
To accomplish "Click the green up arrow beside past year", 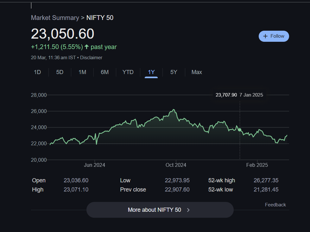I will click(86, 47).
